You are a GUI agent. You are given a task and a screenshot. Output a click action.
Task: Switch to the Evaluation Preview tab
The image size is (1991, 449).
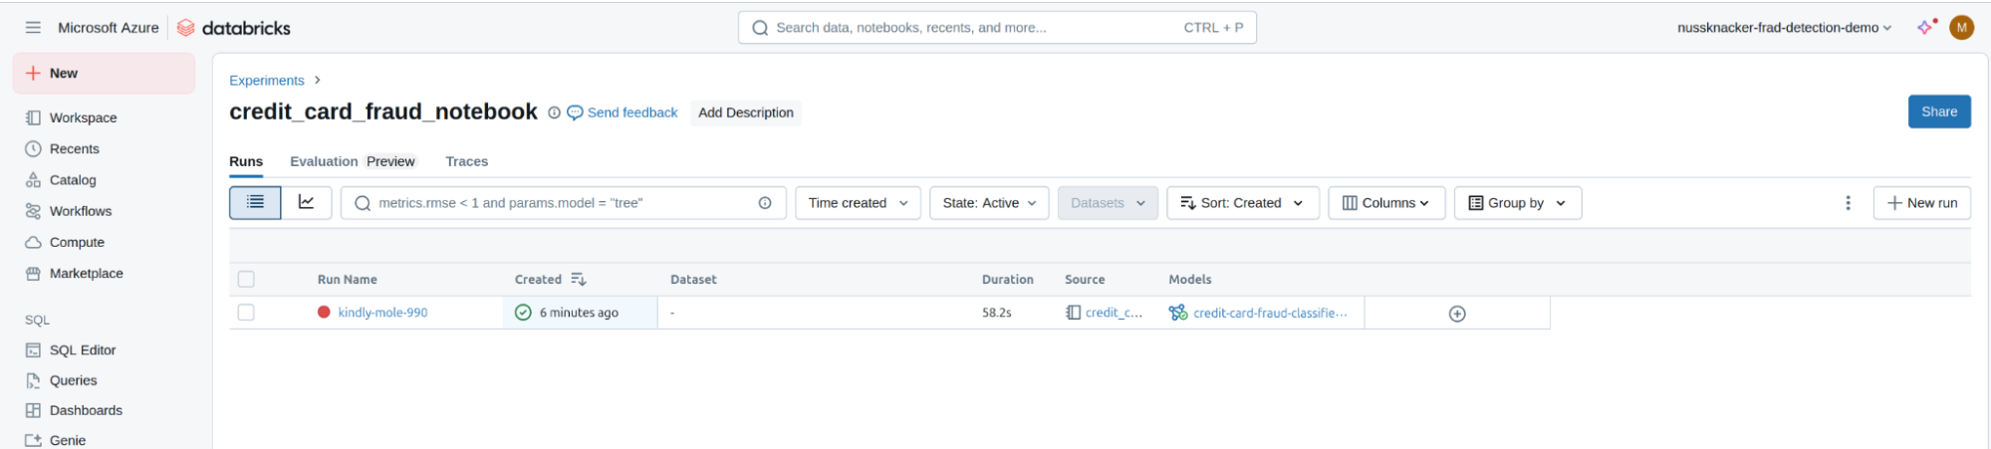(x=353, y=161)
